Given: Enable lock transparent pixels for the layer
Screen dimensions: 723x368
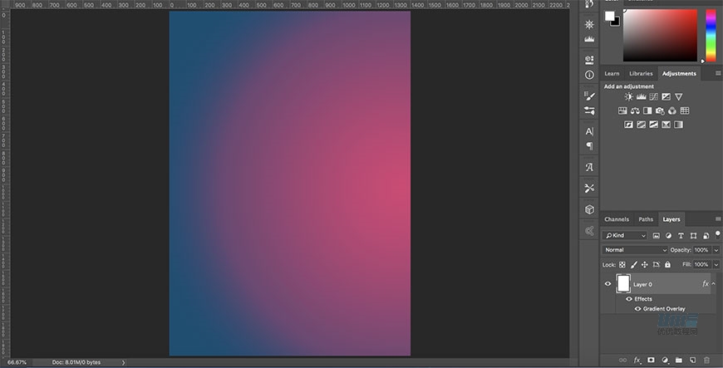Looking at the screenshot, I should click(x=622, y=264).
